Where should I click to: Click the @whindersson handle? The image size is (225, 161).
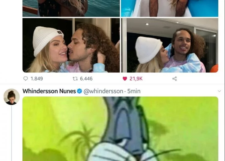click(x=103, y=91)
